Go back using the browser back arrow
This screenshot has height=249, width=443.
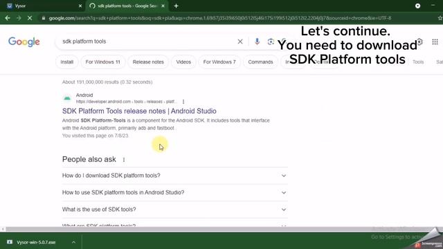8,18
